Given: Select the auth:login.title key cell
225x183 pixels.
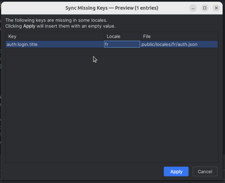Looking at the screenshot, I should (55, 44).
